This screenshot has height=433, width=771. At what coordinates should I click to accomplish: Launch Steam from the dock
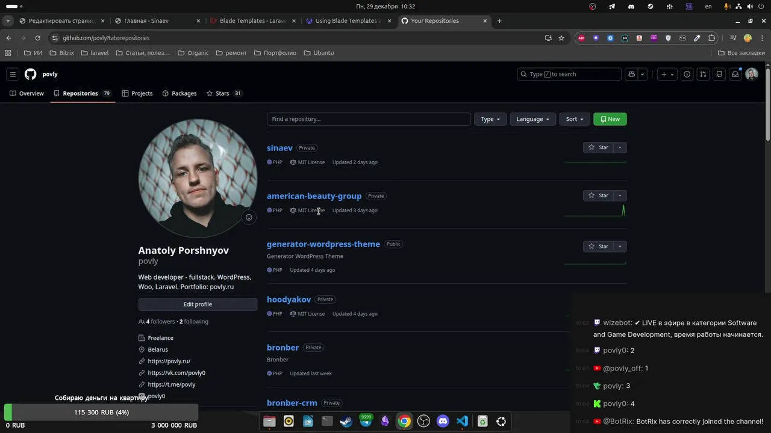click(x=346, y=422)
